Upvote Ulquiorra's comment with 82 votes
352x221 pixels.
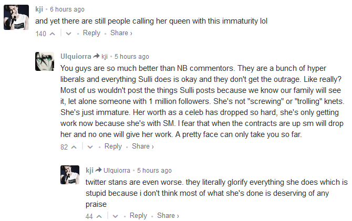click(74, 147)
